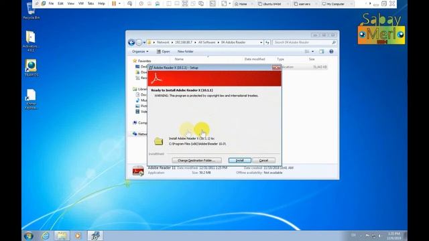Click New folder in Explorer toolbar
The image size is (429, 241).
[185, 52]
